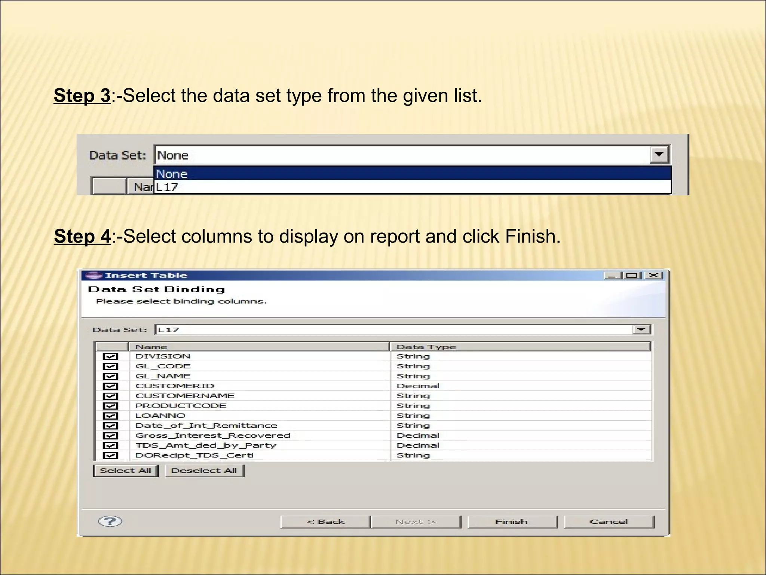766x575 pixels.
Task: Pick L17 from the data set list
Action: tap(413, 187)
